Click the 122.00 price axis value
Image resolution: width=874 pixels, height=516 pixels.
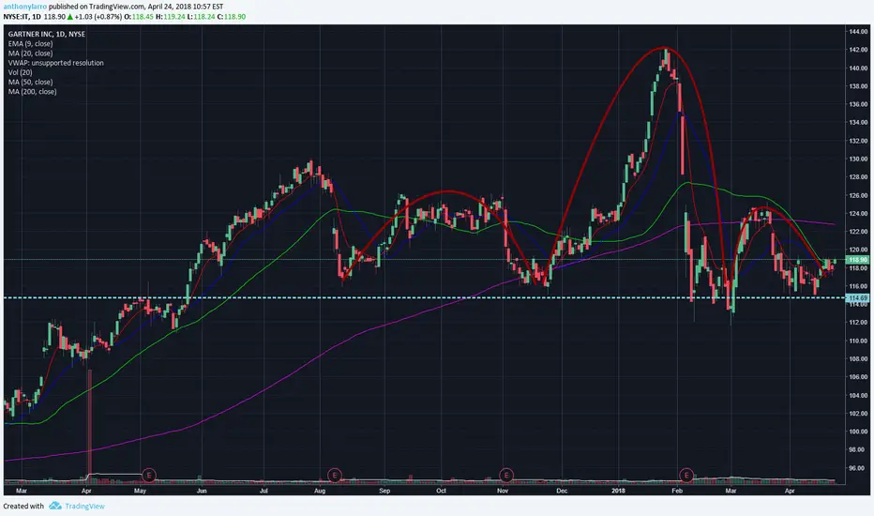pyautogui.click(x=858, y=232)
